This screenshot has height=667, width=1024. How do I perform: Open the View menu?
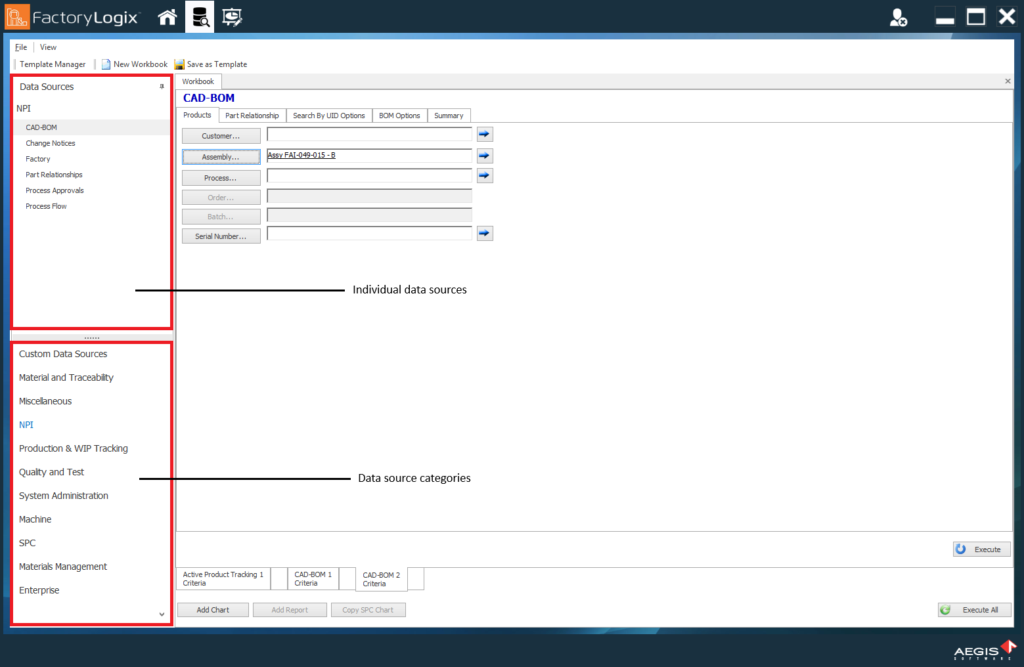48,47
